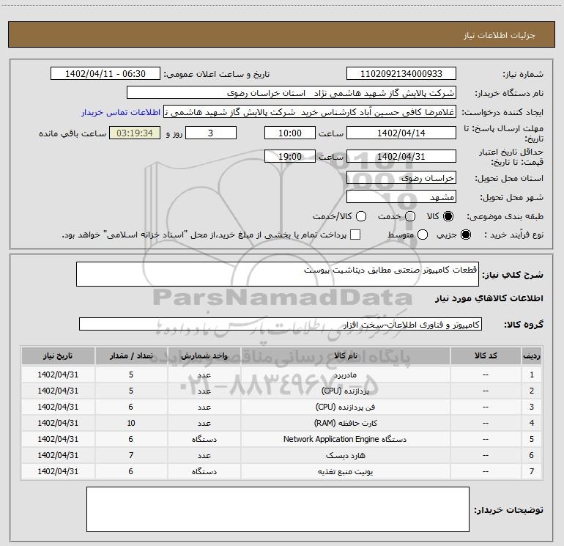564x546 pixels.
Task: Click the نام کالا column header
Action: (345, 356)
